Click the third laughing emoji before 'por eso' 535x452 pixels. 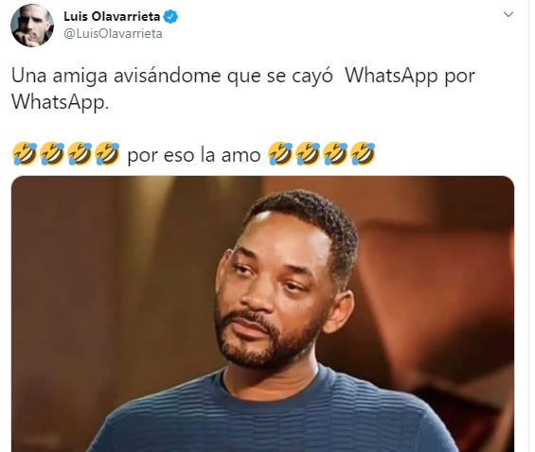coord(80,154)
